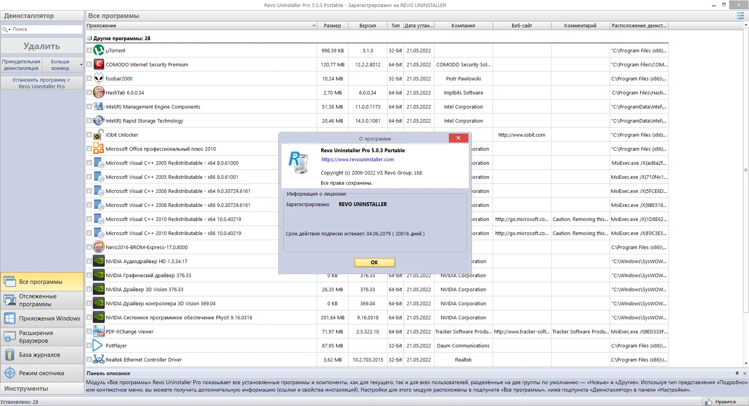Viewport: 749px width, 406px height.
Task: Sort by the Размер column header
Action: pos(333,26)
